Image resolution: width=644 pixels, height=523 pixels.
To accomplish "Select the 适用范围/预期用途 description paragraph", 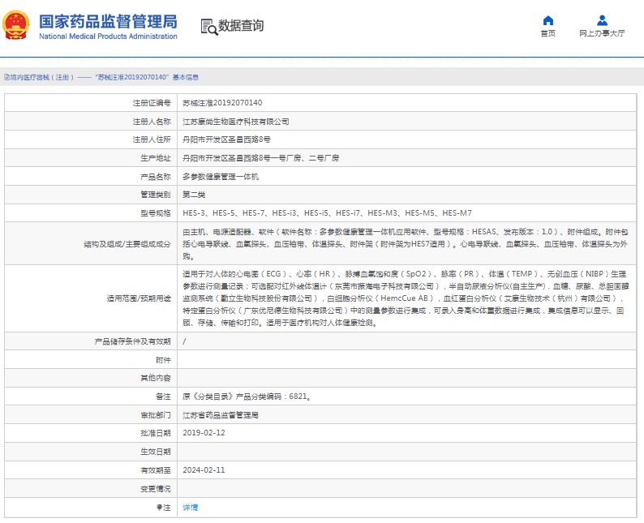I will (x=406, y=298).
